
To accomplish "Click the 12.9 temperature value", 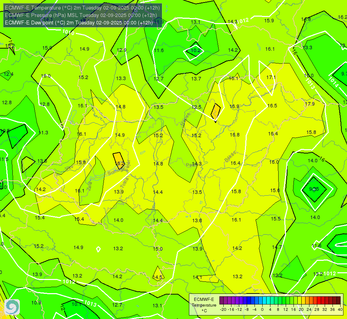I will tap(122, 50).
